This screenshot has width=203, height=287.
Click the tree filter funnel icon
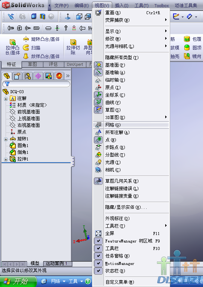pos(7,84)
